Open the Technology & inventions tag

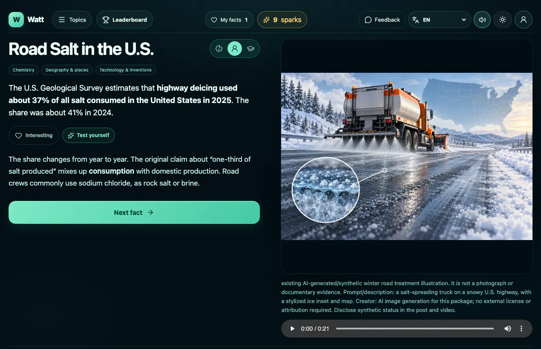(x=126, y=70)
